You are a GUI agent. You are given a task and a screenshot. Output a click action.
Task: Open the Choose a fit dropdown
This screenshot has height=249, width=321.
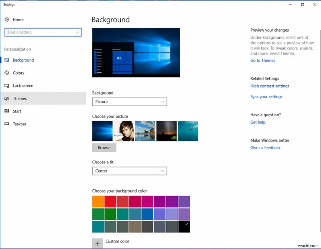coord(130,171)
